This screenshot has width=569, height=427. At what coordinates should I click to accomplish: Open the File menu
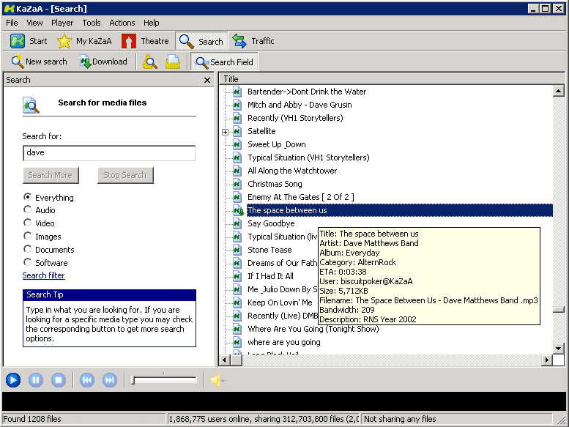pos(12,23)
